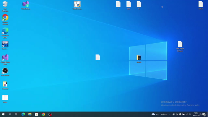Select the Visual Studio installer icon with green arrow
The height and width of the screenshot is (117, 208).
coord(26,5)
